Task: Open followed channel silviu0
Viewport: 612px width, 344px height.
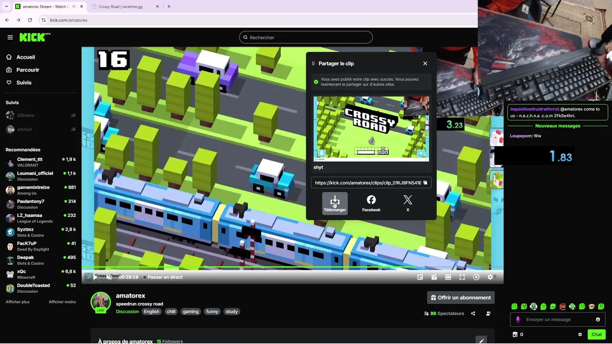Action: click(x=41, y=129)
